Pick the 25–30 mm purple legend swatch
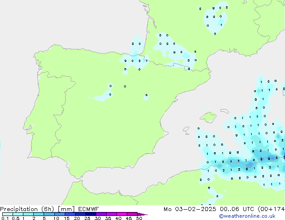Viewport: 285px width, 220px height. (x=91, y=214)
